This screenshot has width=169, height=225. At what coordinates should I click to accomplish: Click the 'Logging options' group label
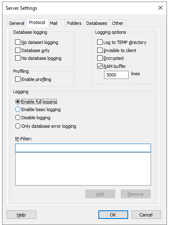pyautogui.click(x=111, y=32)
